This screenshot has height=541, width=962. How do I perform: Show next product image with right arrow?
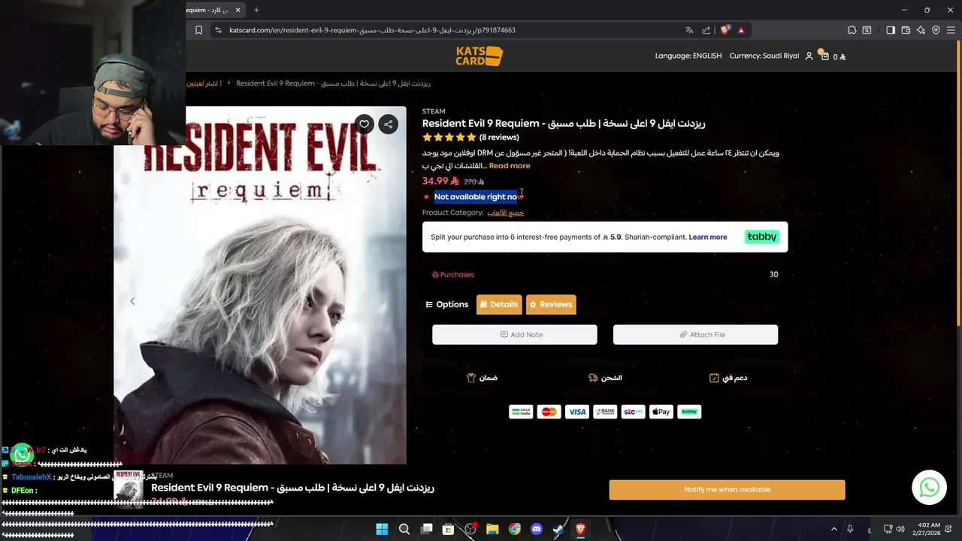383,301
